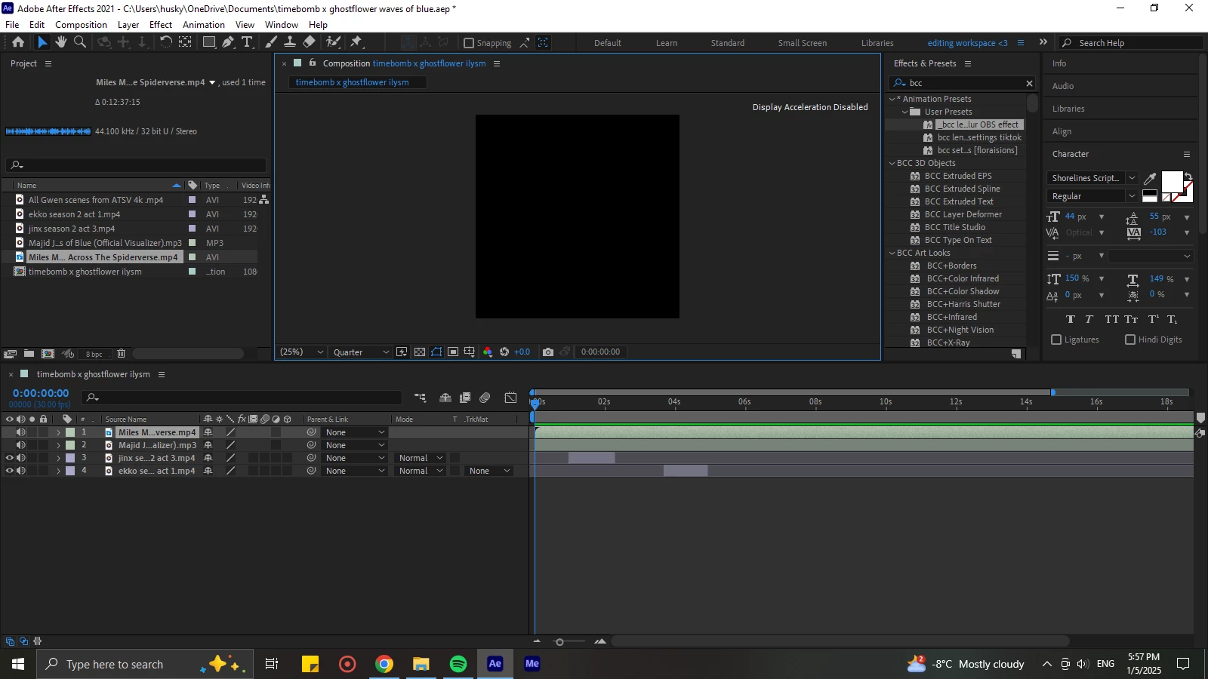Open the Composition Mini-Flowchart in timeline
Screen dimensions: 1208x679
pyautogui.click(x=420, y=398)
